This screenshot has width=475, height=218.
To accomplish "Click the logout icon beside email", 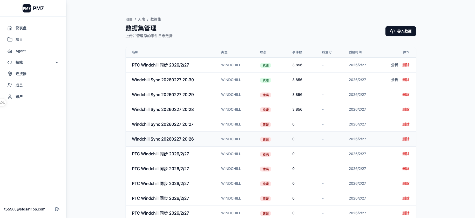I will (x=57, y=209).
